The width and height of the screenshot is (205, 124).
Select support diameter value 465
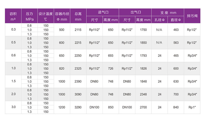[x=176, y=56]
